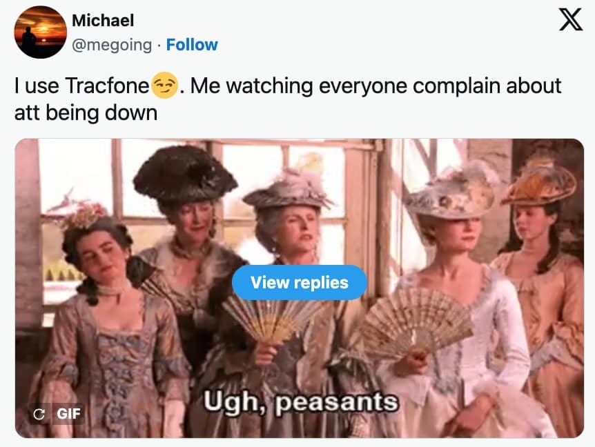
Task: Click the "Me watching everyone complain about" text
Action: point(375,86)
